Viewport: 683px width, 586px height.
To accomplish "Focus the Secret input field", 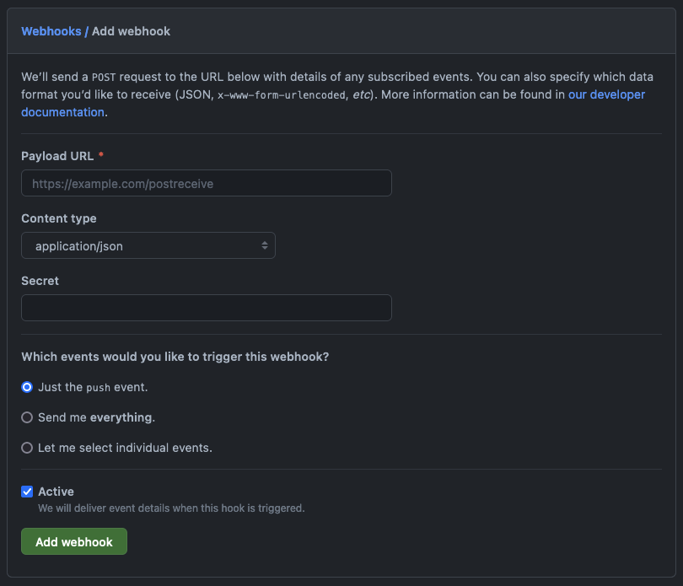I will coord(206,308).
